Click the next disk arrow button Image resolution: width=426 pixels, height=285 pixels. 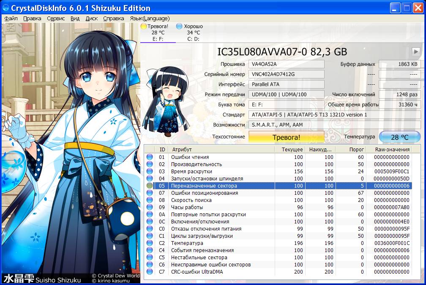click(416, 51)
